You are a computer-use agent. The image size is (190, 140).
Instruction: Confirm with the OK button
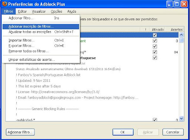tap(123, 132)
